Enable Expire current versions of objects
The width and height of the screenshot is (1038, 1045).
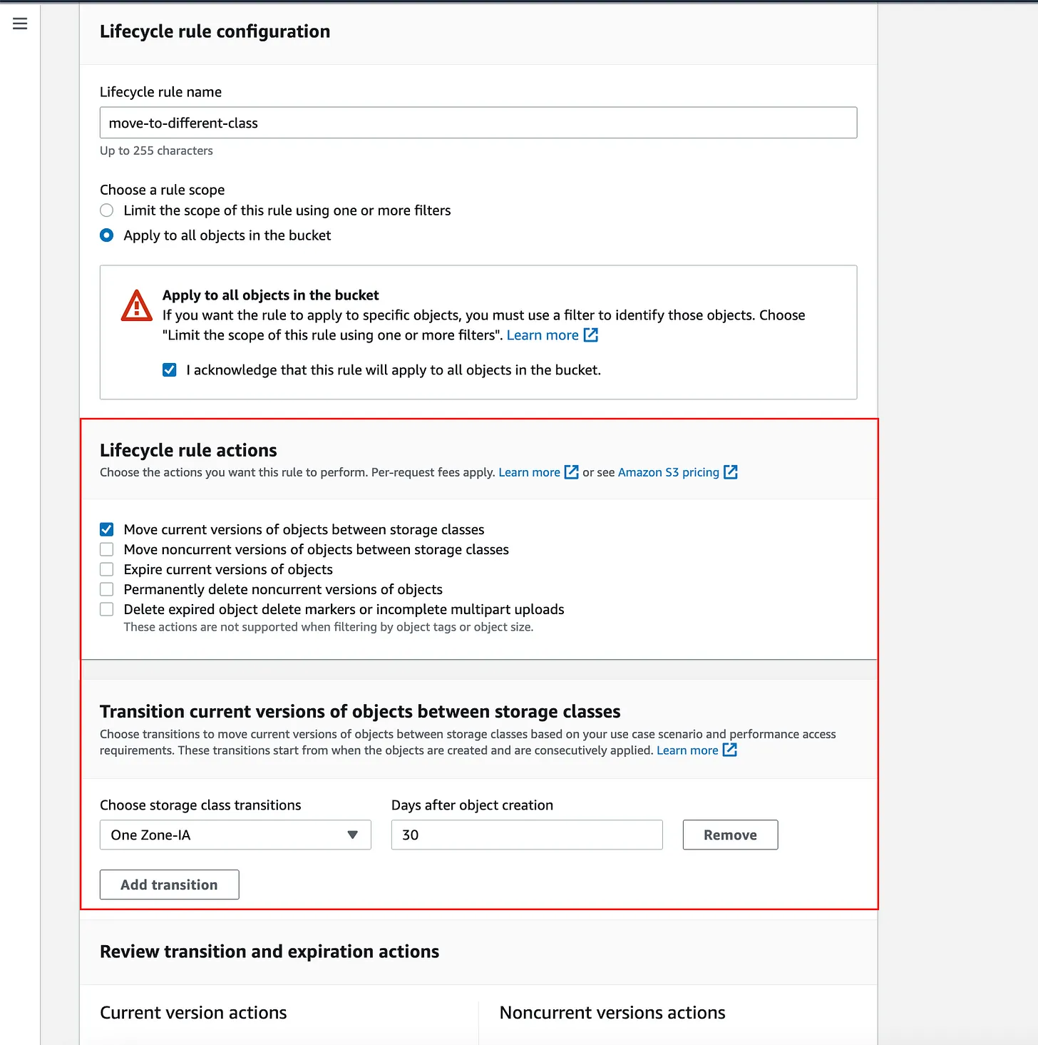(106, 569)
